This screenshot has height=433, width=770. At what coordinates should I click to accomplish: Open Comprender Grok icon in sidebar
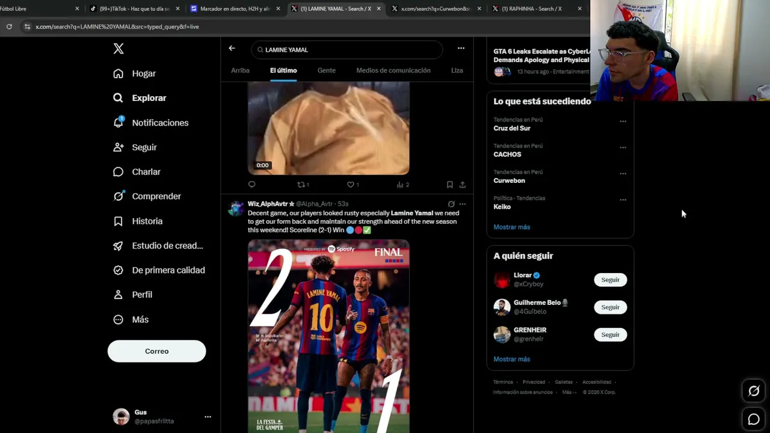pos(119,196)
